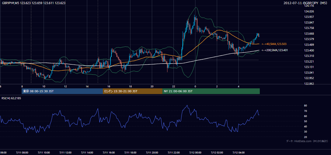Click price axis label 123.310
Image resolution: width=331 pixels, height=155 pixels.
click(x=310, y=56)
